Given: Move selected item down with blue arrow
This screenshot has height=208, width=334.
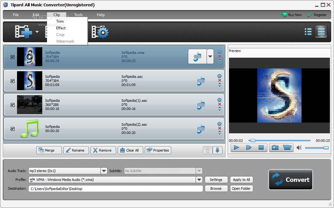Looking at the screenshot, I should pyautogui.click(x=217, y=150).
